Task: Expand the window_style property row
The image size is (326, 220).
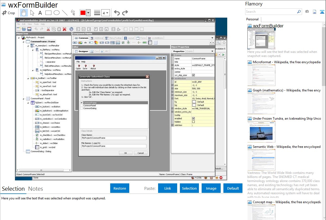Action: [x=172, y=108]
